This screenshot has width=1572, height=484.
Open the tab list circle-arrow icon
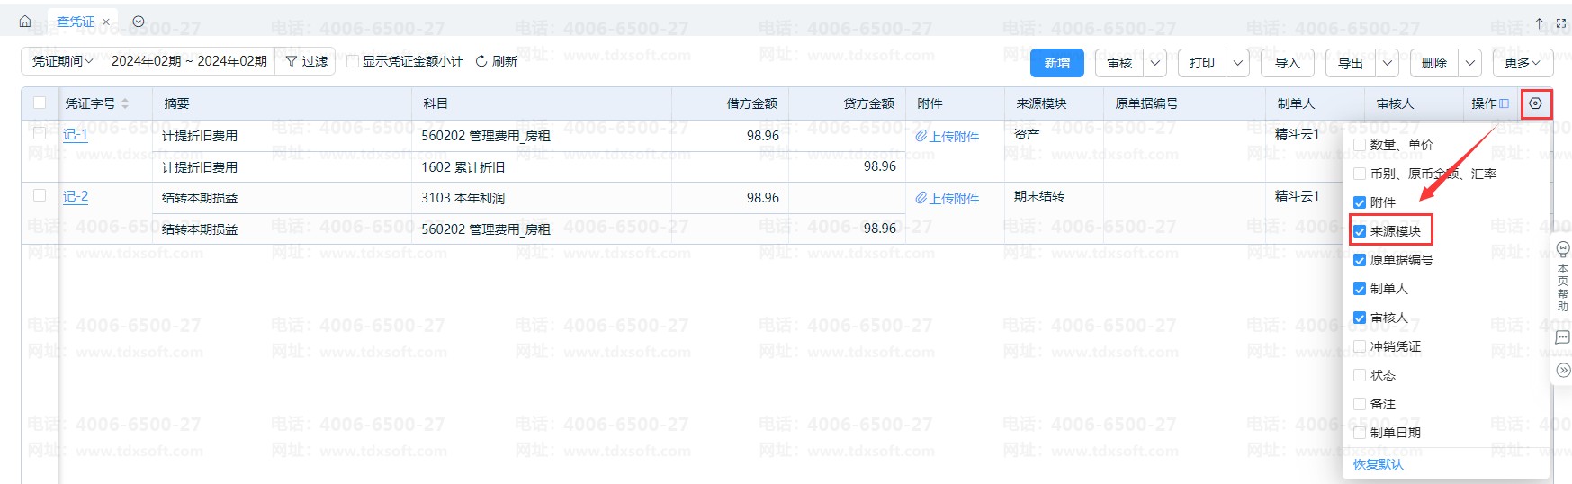138,22
